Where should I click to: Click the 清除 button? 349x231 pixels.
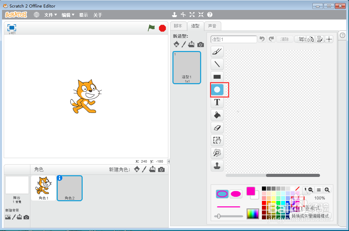(x=285, y=39)
